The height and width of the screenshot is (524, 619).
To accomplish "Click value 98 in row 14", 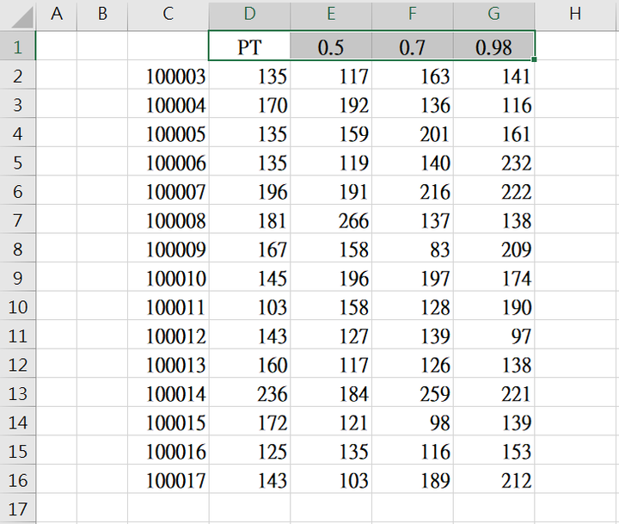I will click(x=413, y=422).
